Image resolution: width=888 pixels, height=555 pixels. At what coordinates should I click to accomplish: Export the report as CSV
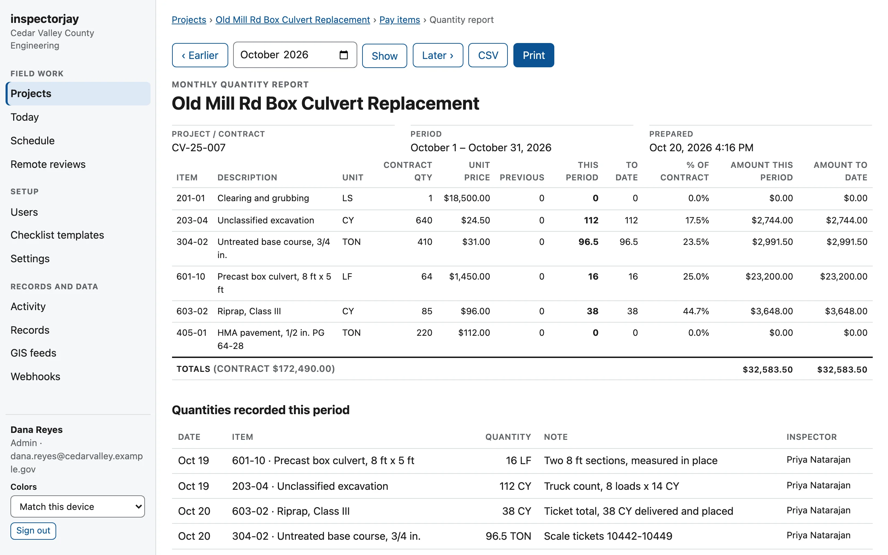488,55
